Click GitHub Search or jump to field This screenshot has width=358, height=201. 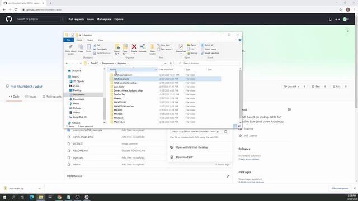[39, 19]
